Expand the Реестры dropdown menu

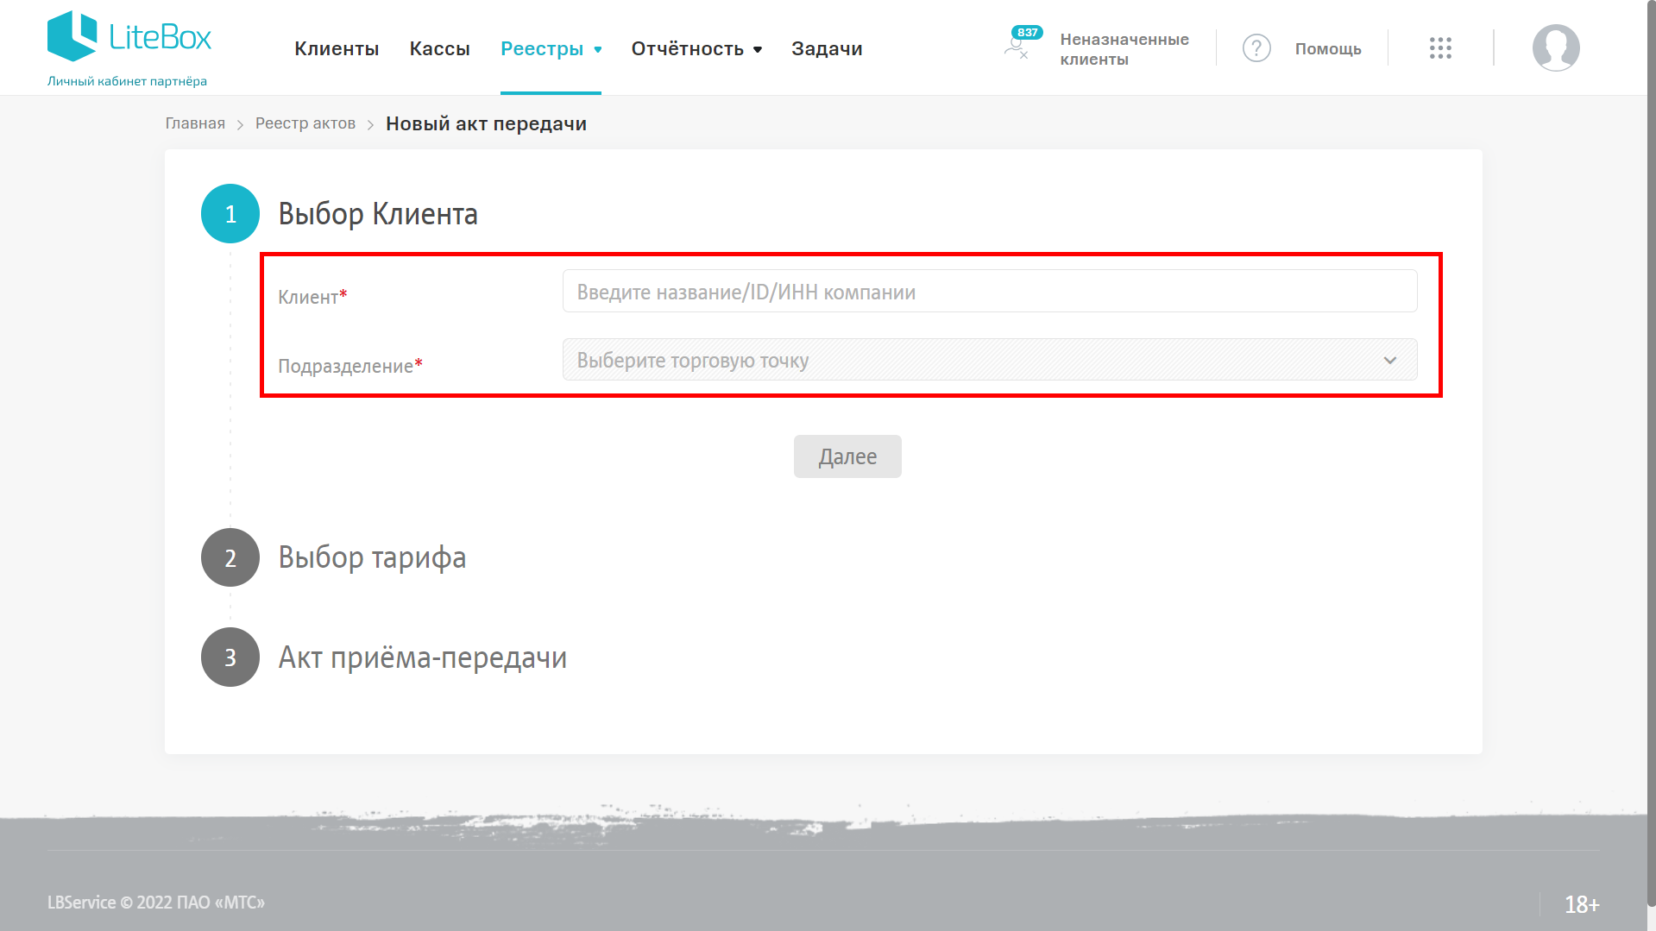[551, 48]
